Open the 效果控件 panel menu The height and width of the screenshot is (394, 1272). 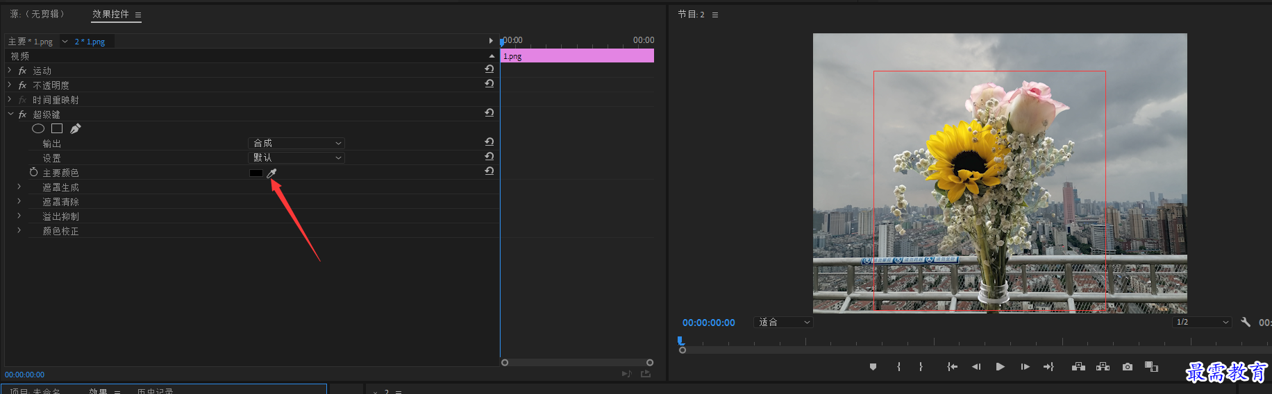(x=138, y=15)
